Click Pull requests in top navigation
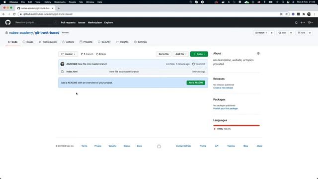The width and height of the screenshot is (318, 179). pyautogui.click(x=68, y=22)
